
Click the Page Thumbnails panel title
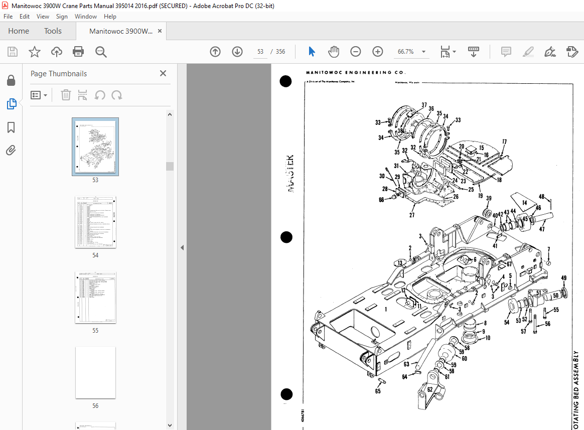[59, 73]
